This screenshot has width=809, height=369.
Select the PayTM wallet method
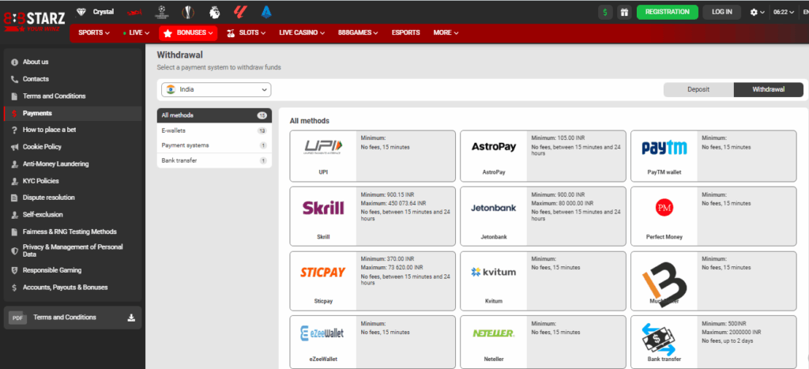click(713, 156)
